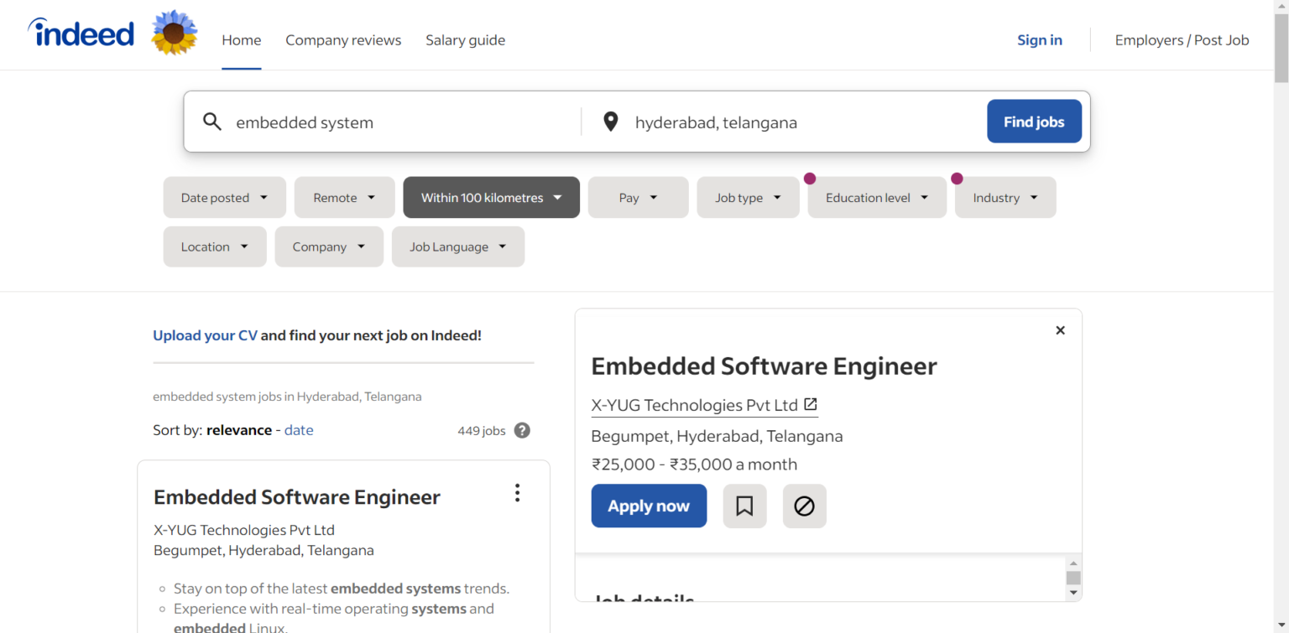
Task: Click the location pin icon
Action: 610,122
